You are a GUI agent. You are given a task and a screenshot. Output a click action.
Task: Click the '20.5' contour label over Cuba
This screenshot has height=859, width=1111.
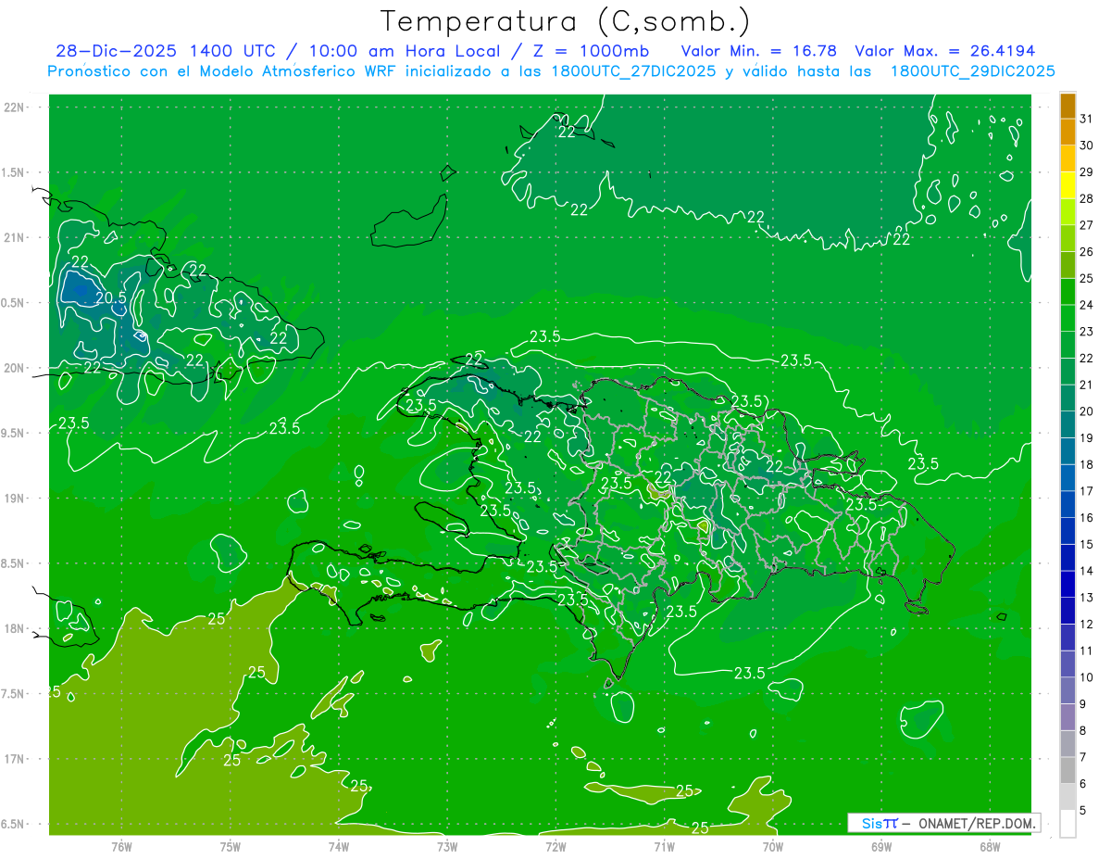coord(110,297)
